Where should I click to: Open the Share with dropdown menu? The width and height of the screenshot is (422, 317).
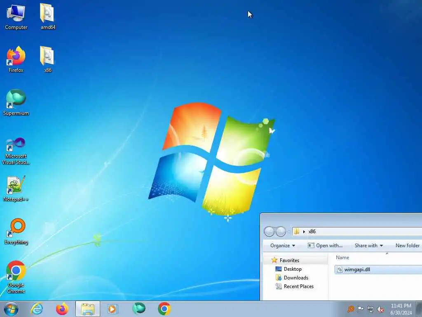[369, 246]
